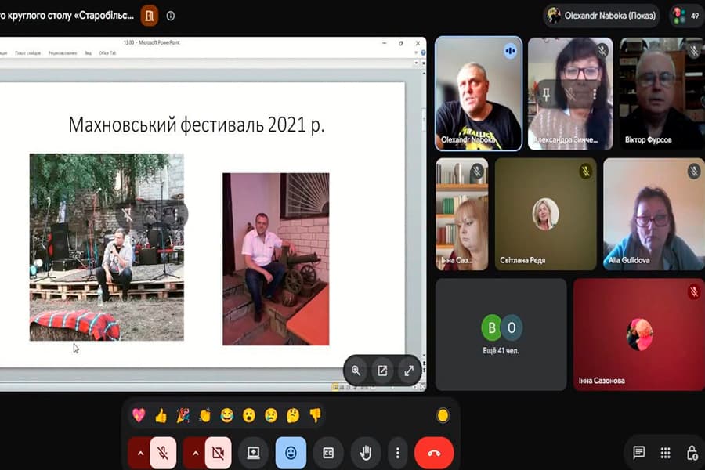Zoom into the shared presentation

coord(356,371)
